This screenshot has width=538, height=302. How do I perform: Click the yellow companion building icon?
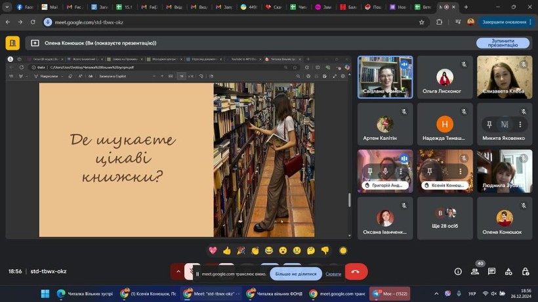coord(12,43)
